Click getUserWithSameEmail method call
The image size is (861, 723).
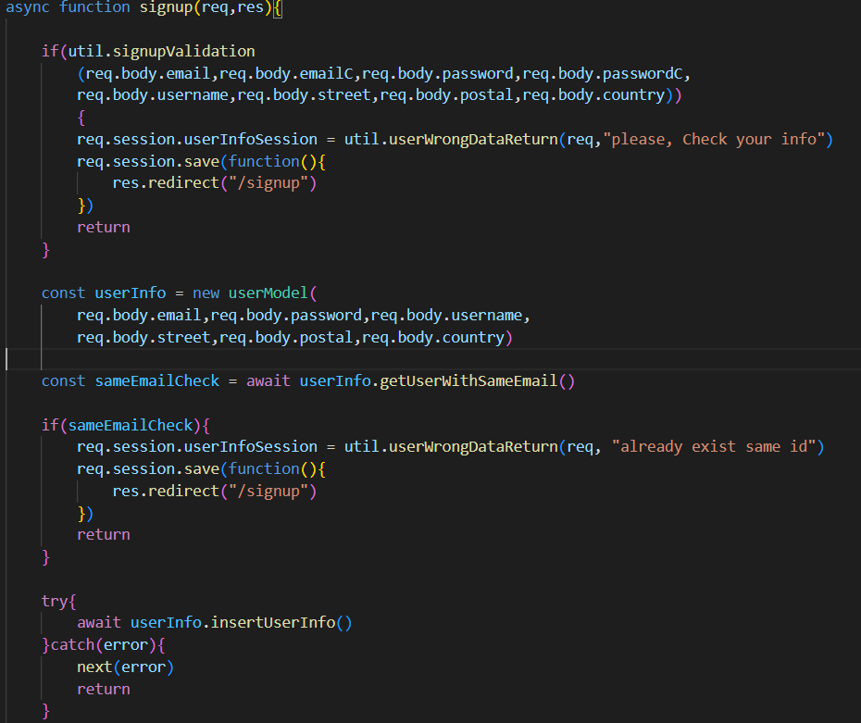(x=468, y=381)
